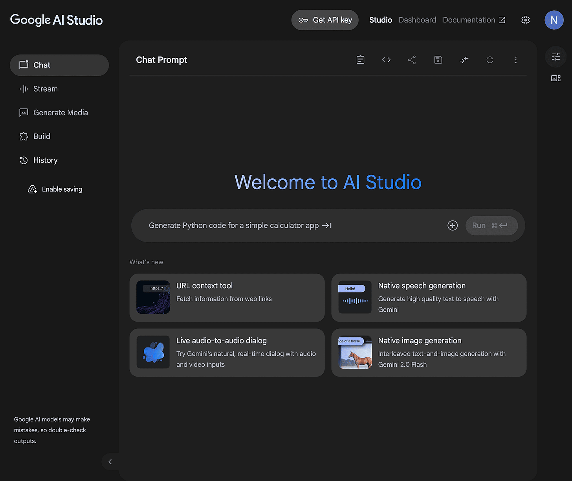572x481 pixels.
Task: Open Native image generation card
Action: [x=429, y=353]
